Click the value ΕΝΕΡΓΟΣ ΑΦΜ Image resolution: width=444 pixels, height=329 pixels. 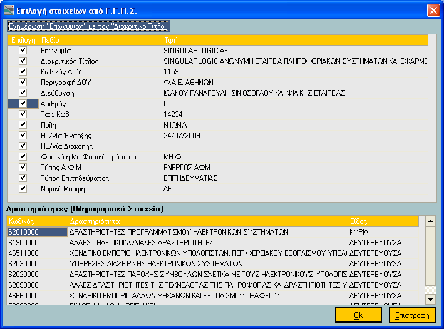pyautogui.click(x=187, y=168)
